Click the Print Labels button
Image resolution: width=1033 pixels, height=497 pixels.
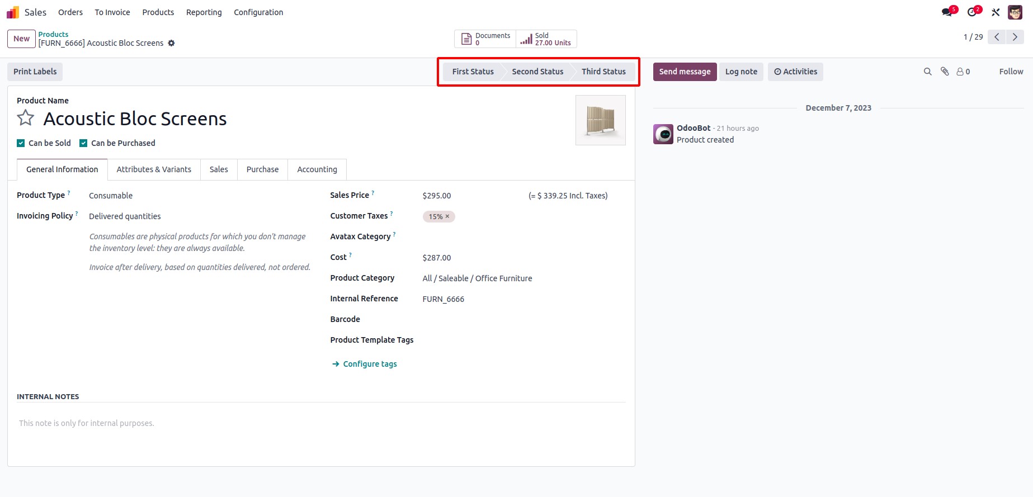35,72
